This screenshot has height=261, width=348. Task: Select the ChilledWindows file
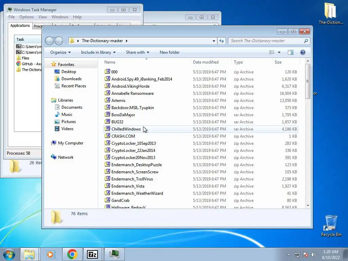pyautogui.click(x=201, y=129)
